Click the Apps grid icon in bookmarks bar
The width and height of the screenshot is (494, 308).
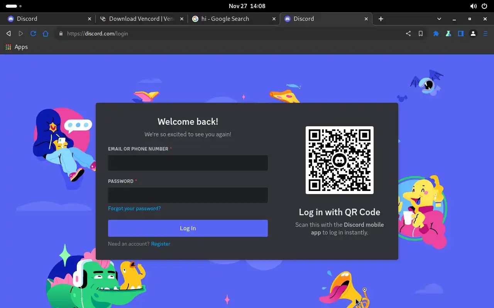[x=8, y=47]
